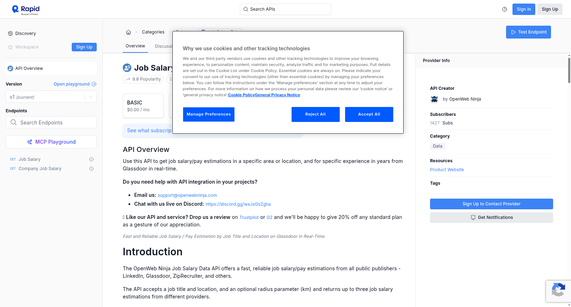Open Discovery in the sidebar
The image size is (571, 307).
pyautogui.click(x=26, y=34)
